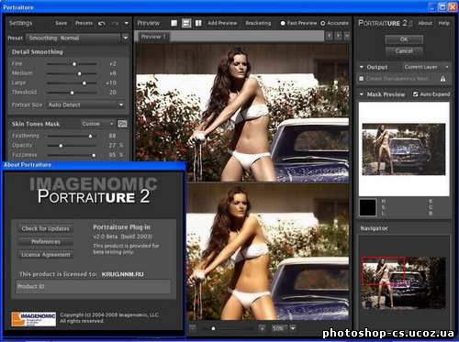The height and width of the screenshot is (342, 459).
Task: Open the About menu item
Action: [x=425, y=23]
